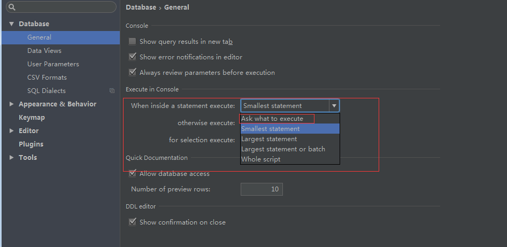
Task: Select Smallest statement in dropdown list
Action: pyautogui.click(x=290, y=129)
